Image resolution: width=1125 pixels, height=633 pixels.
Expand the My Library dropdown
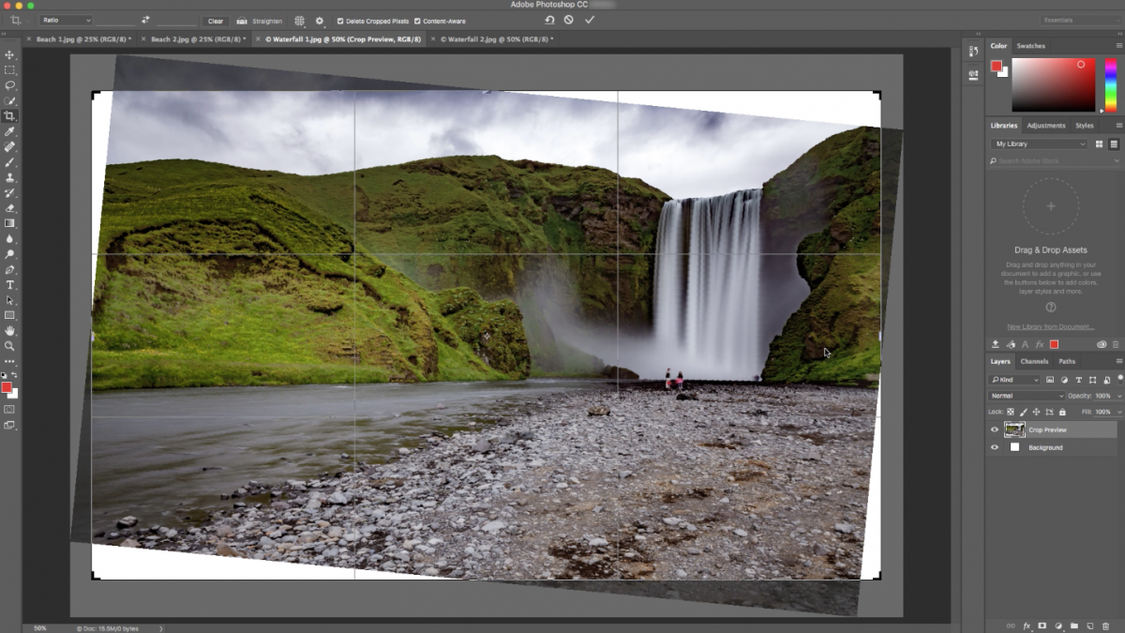tap(1041, 143)
